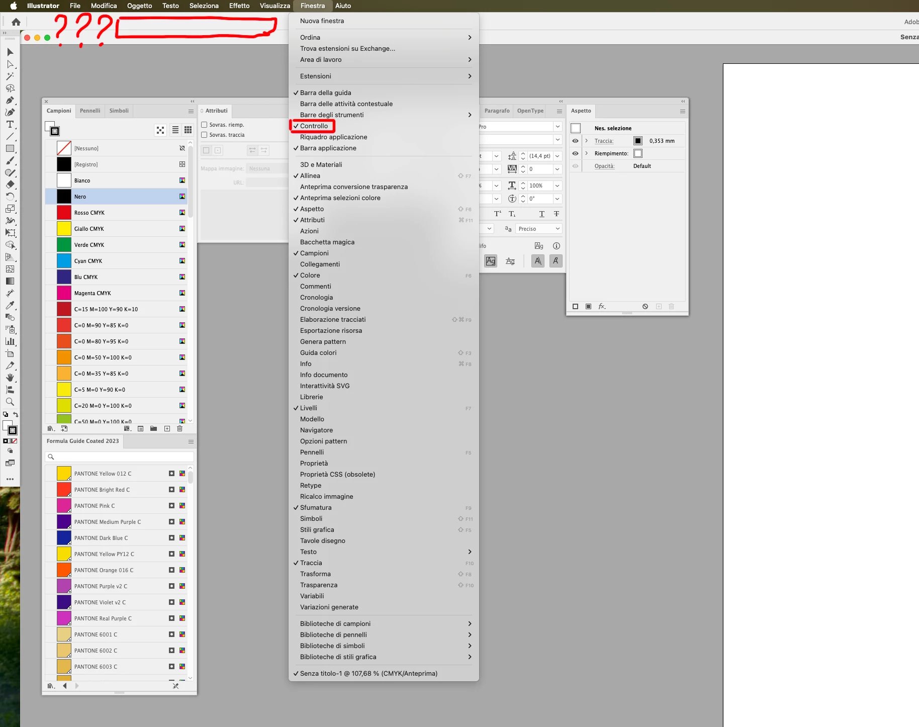919x727 pixels.
Task: Select the Eraser tool
Action: tap(10, 185)
